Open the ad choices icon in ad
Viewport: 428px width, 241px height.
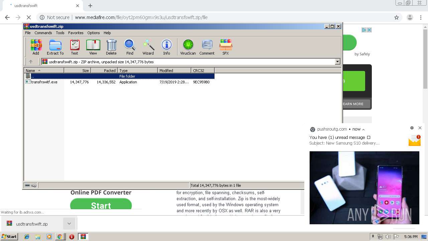coord(364,30)
